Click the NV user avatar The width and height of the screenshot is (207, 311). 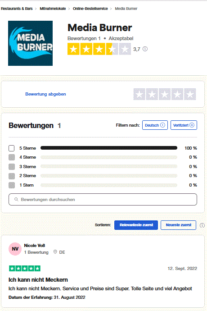tap(15, 249)
